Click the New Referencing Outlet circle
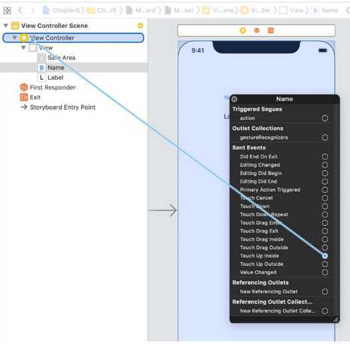 pyautogui.click(x=325, y=292)
